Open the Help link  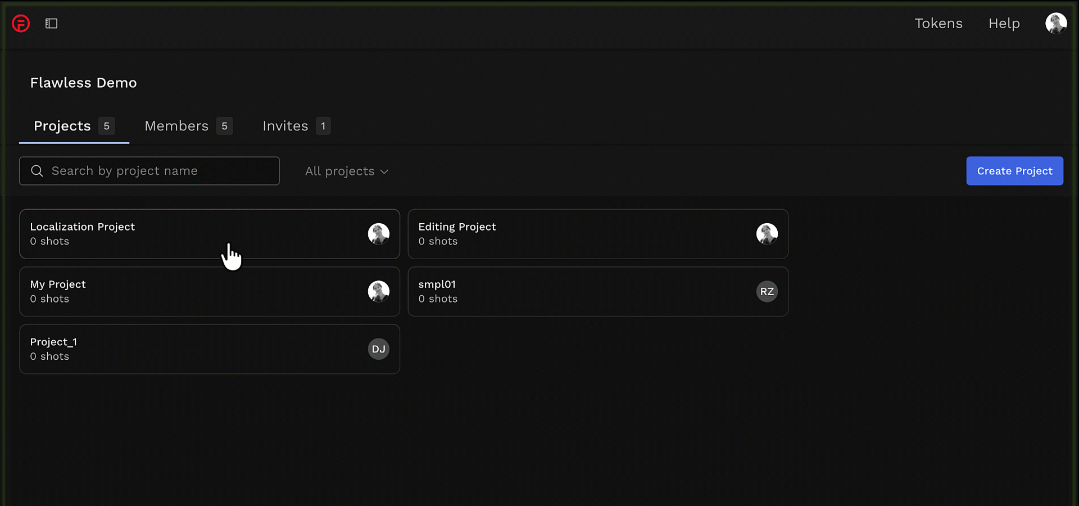pos(1004,23)
